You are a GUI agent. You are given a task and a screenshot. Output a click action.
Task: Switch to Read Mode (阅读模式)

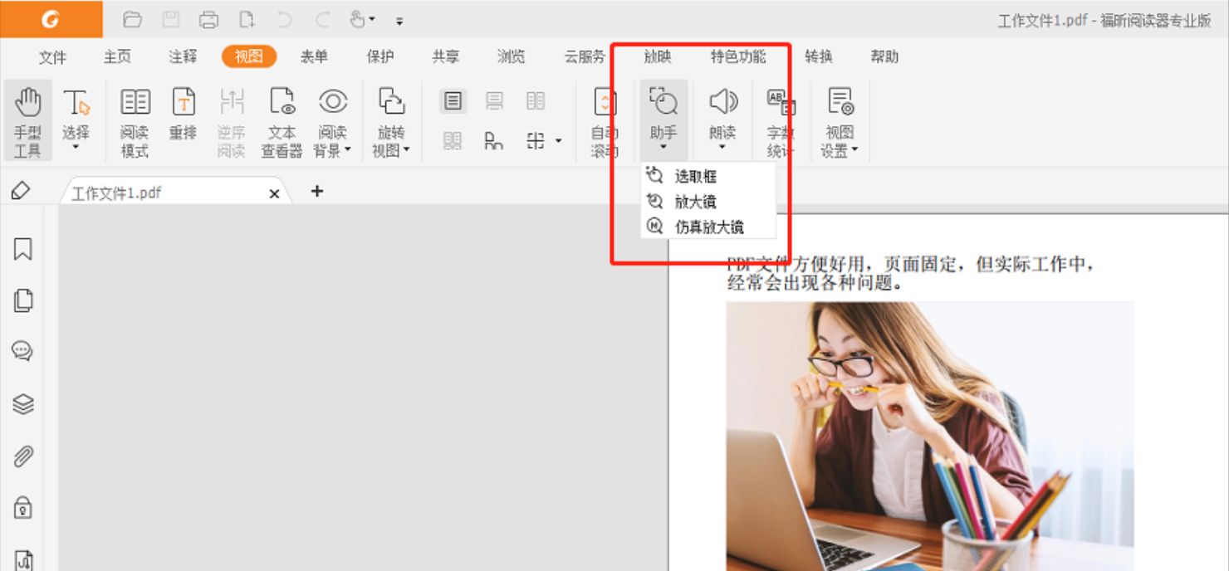135,116
